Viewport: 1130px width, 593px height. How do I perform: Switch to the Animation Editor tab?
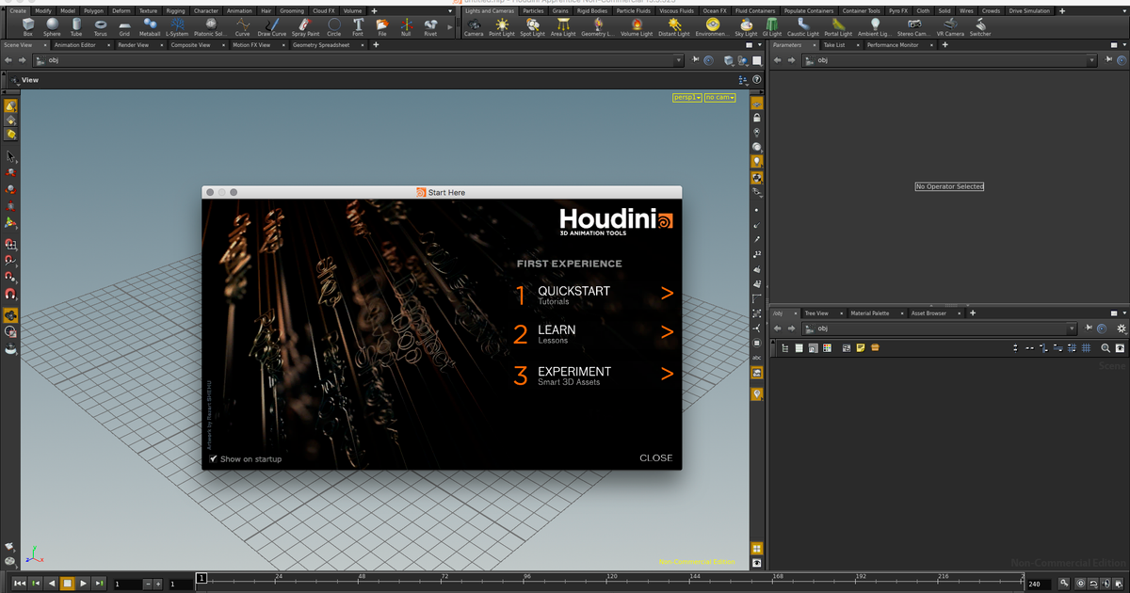[x=75, y=44]
